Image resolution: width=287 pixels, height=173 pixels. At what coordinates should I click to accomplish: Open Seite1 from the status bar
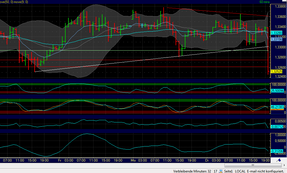point(228,171)
